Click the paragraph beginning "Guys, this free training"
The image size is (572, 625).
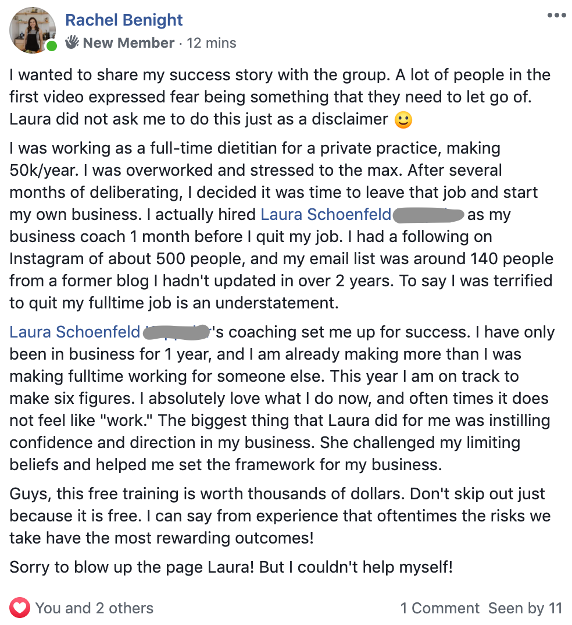click(280, 516)
